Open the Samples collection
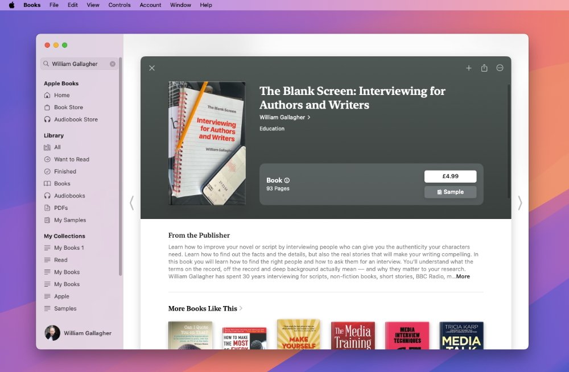569x372 pixels. tap(65, 308)
